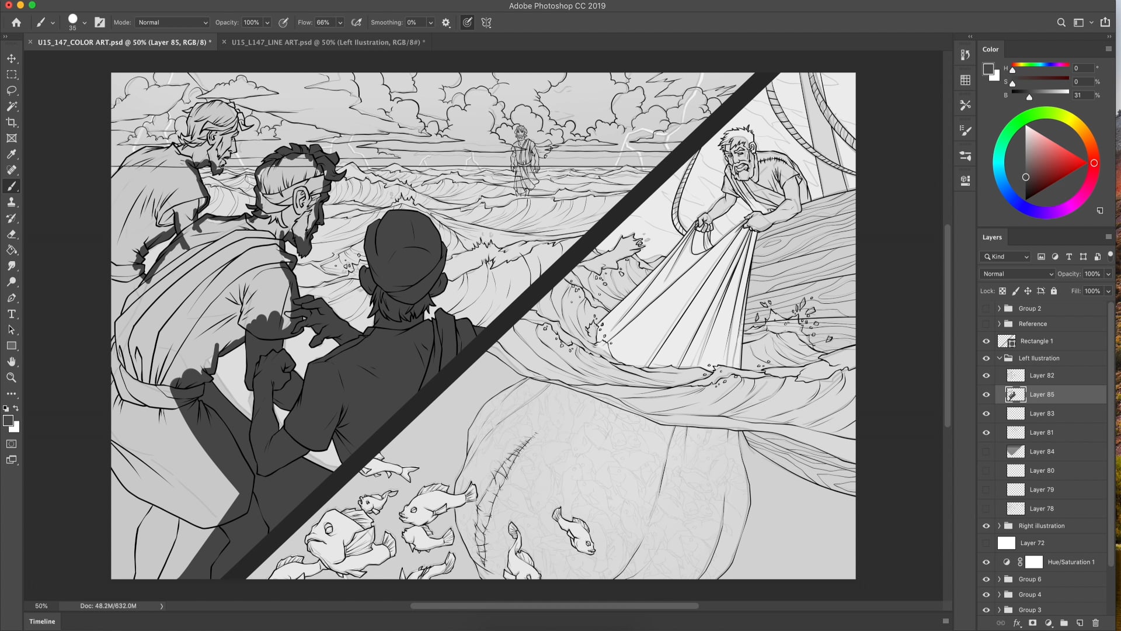Select the Hand tool
The height and width of the screenshot is (631, 1121).
tap(12, 362)
